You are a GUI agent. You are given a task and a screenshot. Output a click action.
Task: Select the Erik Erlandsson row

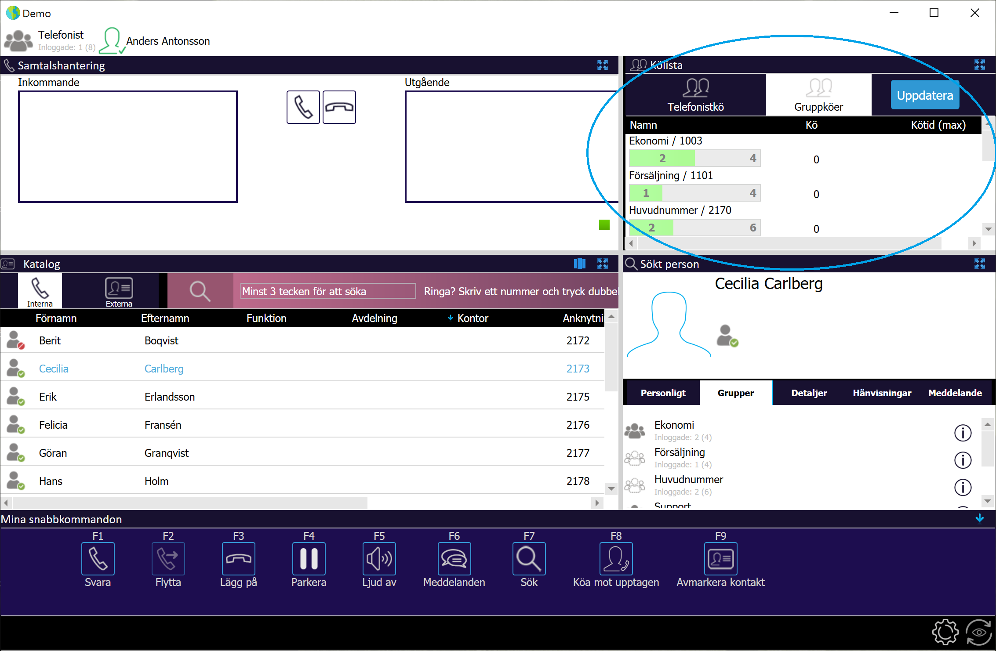302,397
